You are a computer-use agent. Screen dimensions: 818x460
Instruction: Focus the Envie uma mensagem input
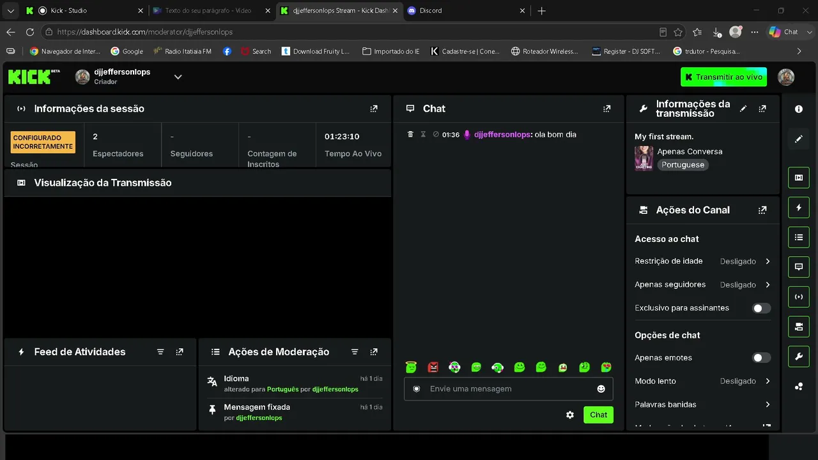tap(508, 388)
